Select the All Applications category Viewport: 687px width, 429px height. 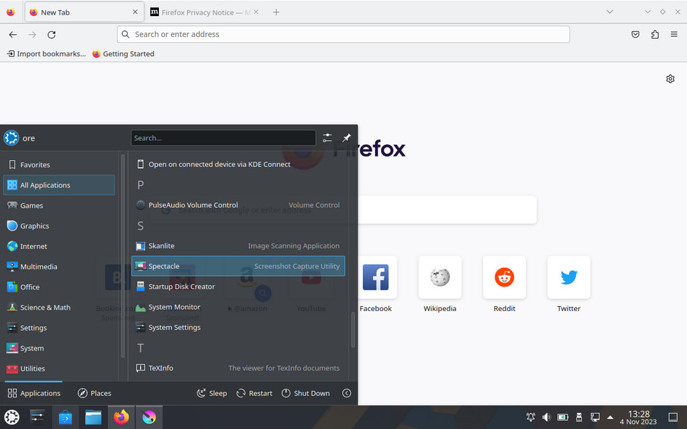pyautogui.click(x=59, y=185)
